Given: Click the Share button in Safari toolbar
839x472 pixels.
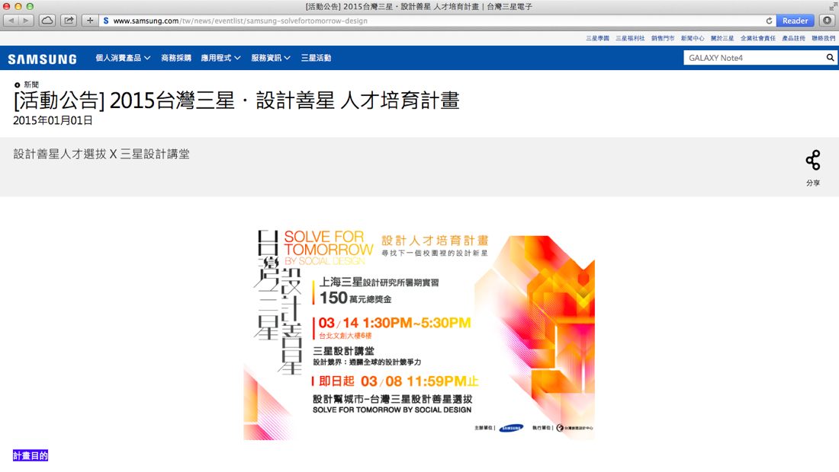Looking at the screenshot, I should click(69, 21).
